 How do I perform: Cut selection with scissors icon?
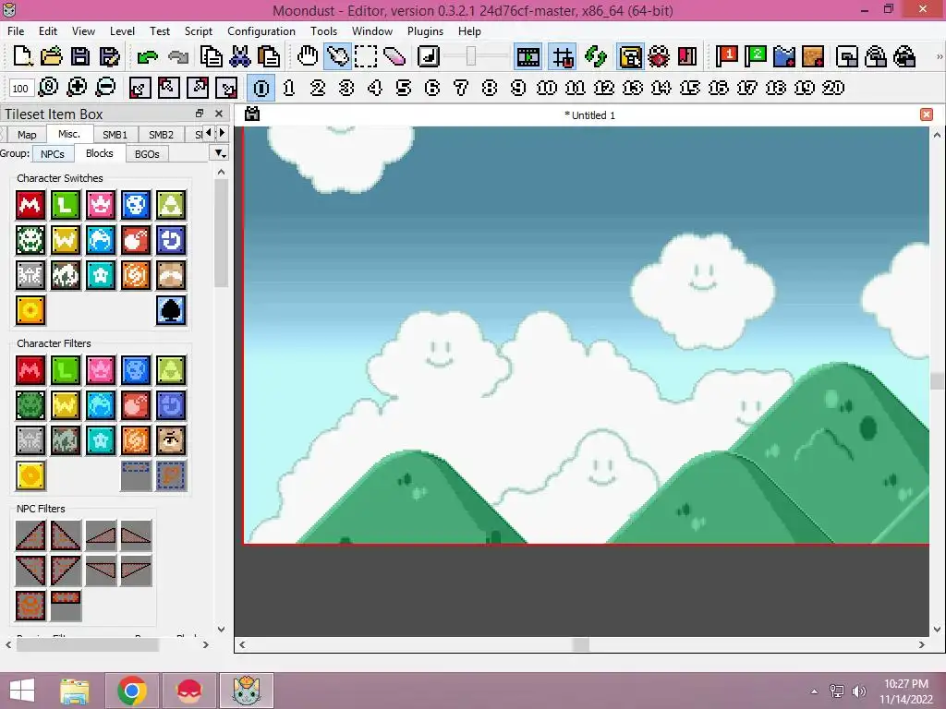(x=240, y=56)
